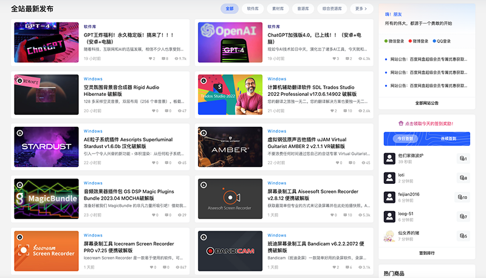Click comment icon on GPT王炸福利 card
This screenshot has height=278, width=486.
click(163, 58)
